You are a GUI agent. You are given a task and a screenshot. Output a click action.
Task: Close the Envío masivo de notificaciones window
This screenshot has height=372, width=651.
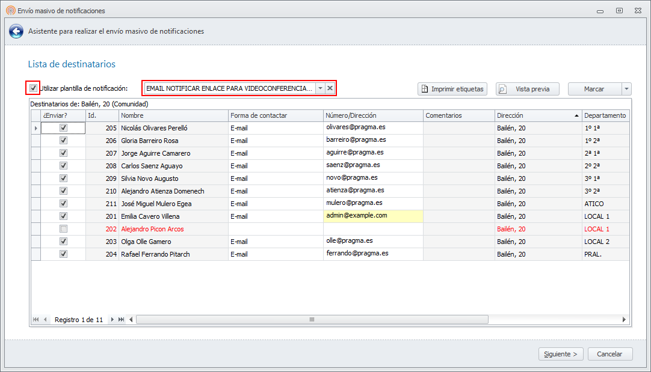(x=638, y=10)
